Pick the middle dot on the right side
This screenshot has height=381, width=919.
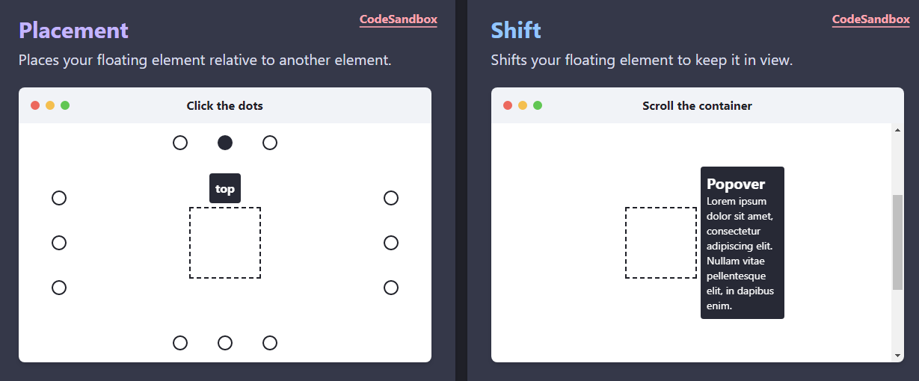(391, 243)
